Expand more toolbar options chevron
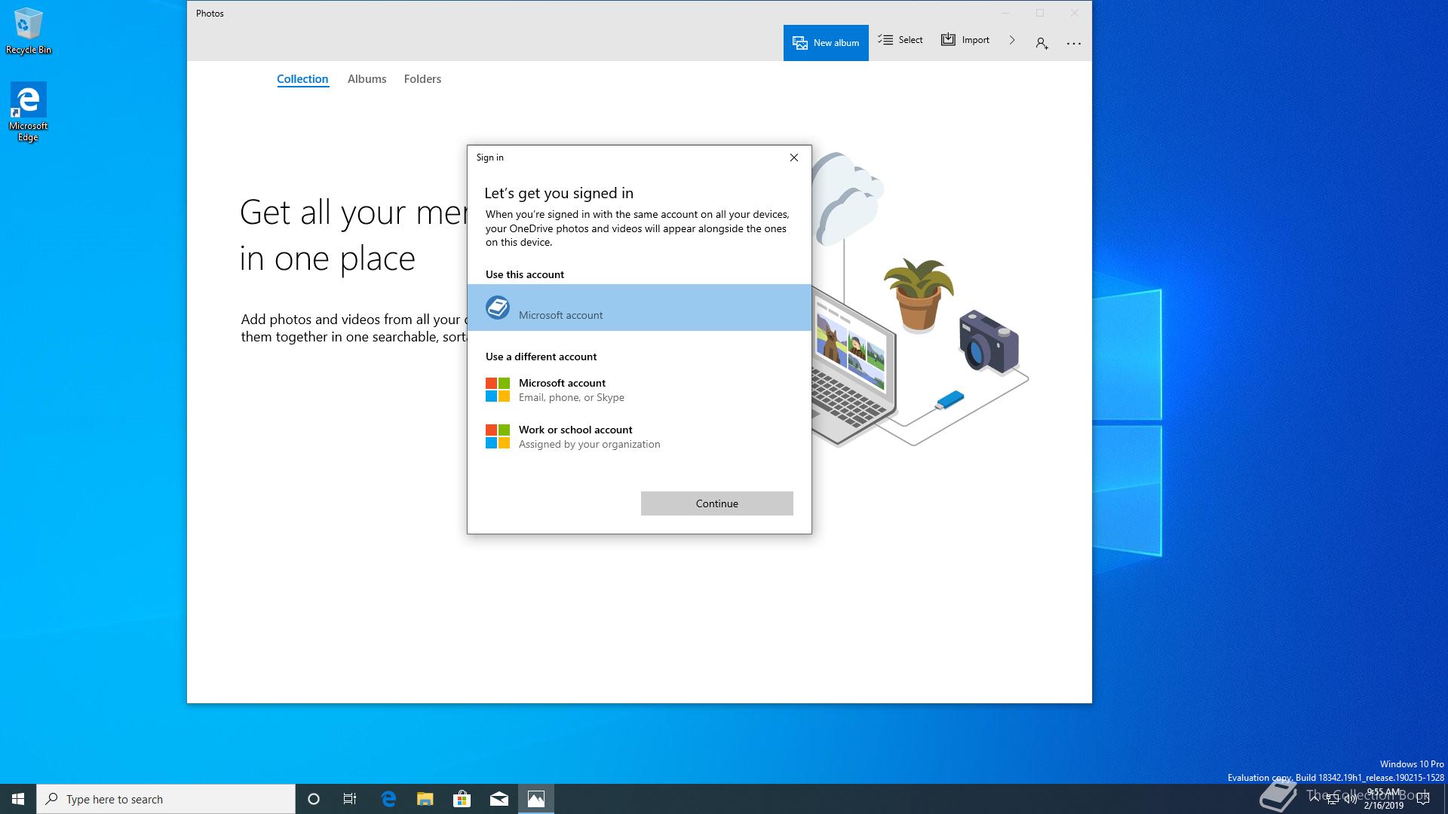 tap(1012, 40)
